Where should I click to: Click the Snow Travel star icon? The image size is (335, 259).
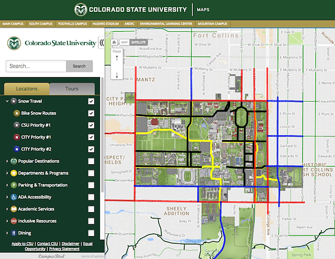pyautogui.click(x=13, y=101)
